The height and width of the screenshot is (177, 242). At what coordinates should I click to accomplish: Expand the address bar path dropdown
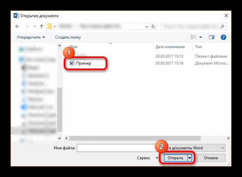(x=147, y=27)
